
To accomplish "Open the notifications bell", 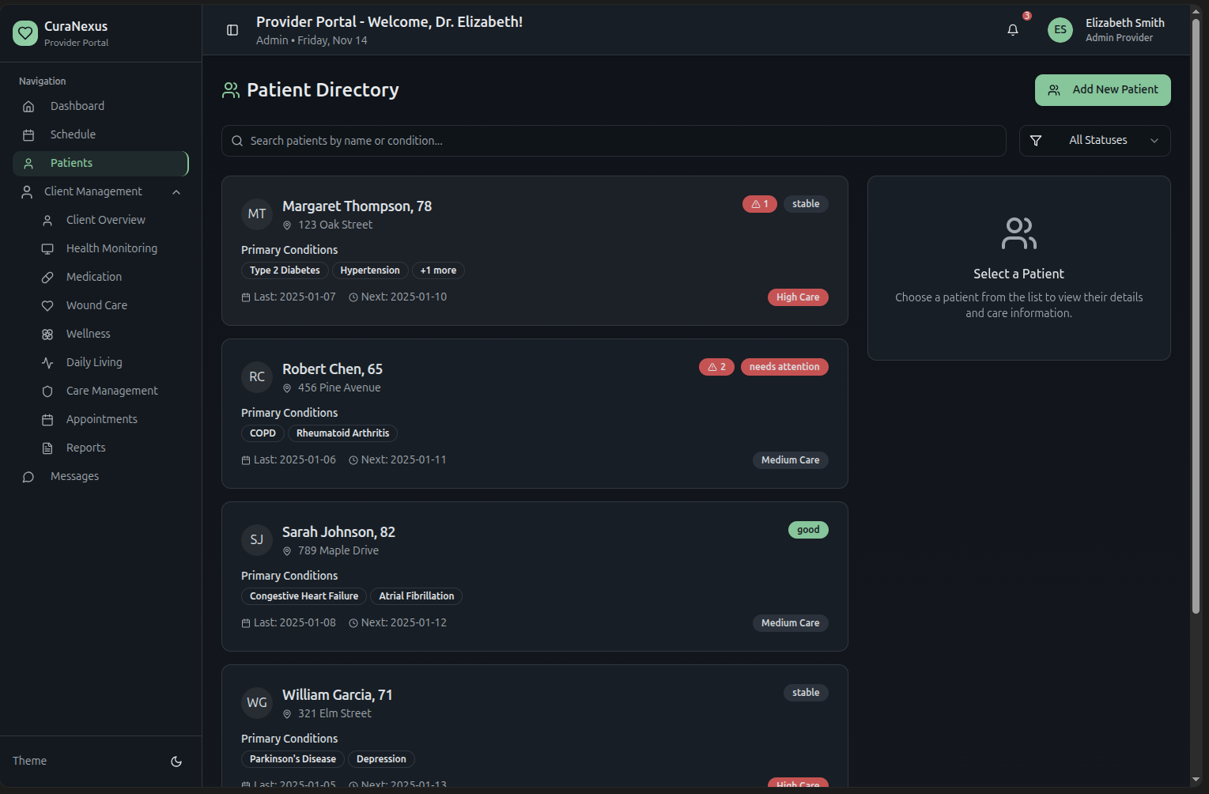I will pyautogui.click(x=1013, y=30).
